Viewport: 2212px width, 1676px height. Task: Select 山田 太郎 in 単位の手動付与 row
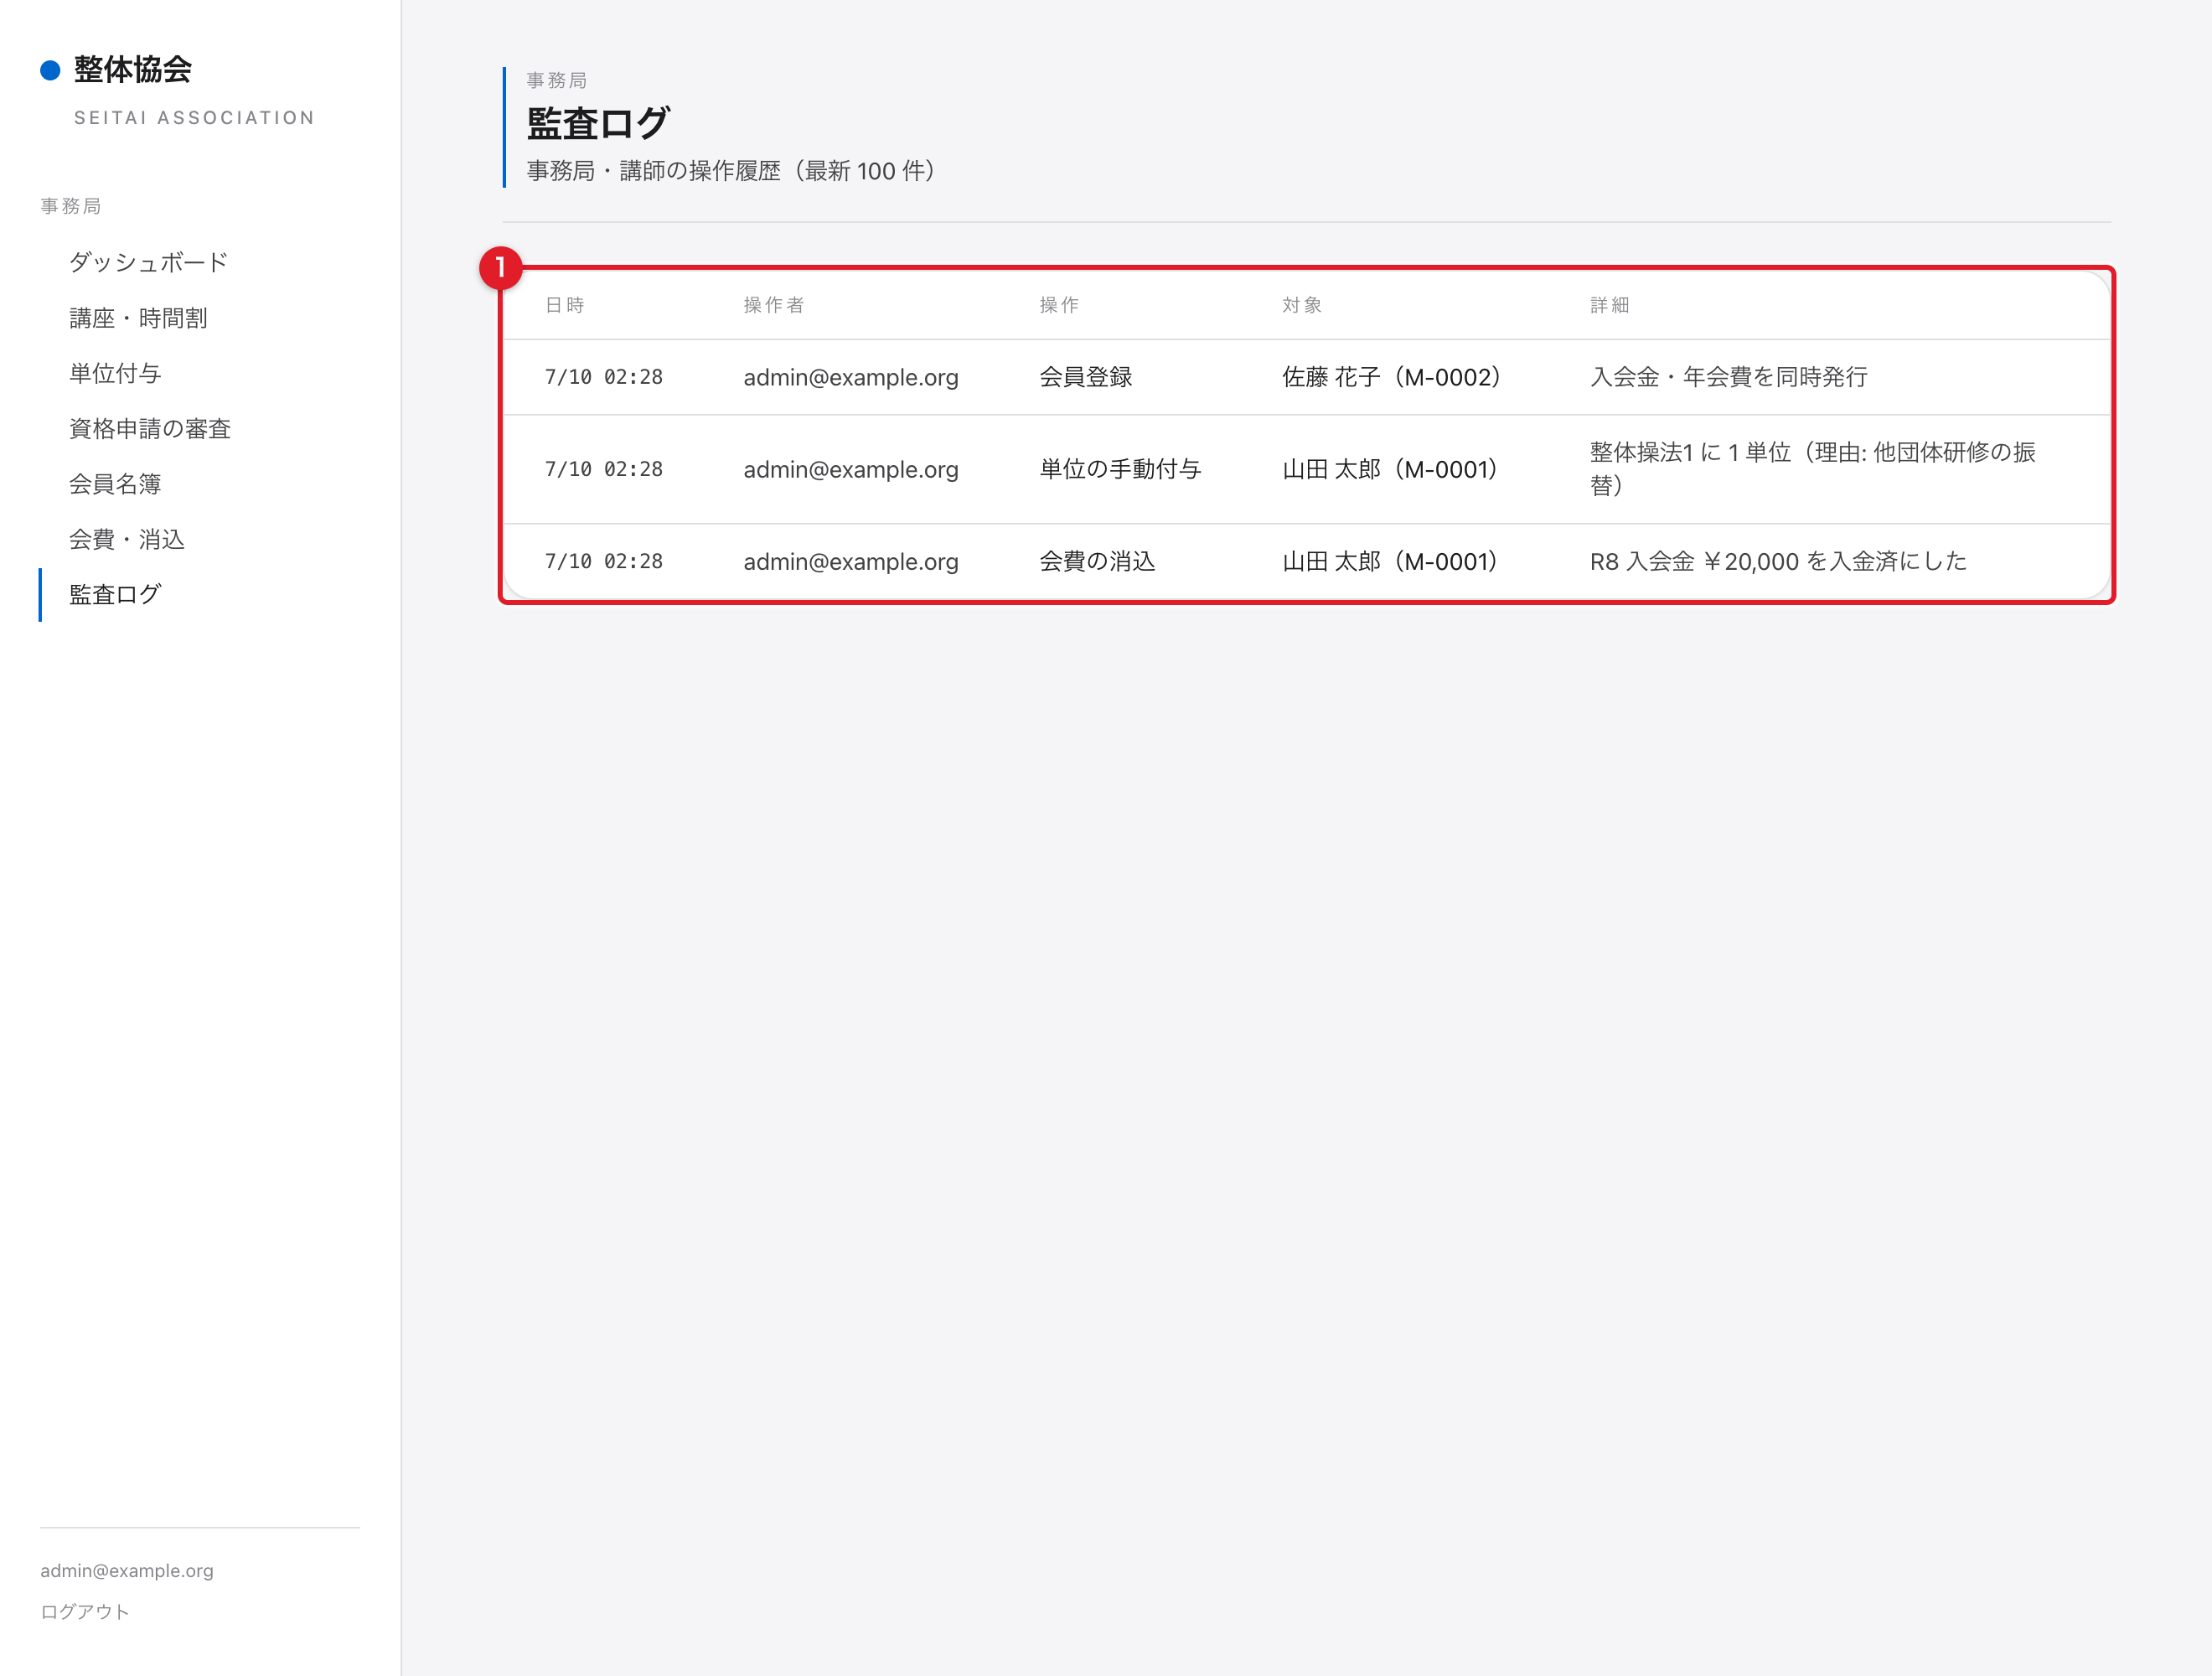[x=1390, y=469]
